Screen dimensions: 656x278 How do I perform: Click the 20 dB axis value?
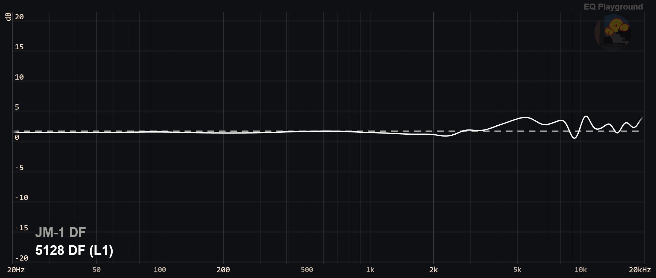coord(19,17)
